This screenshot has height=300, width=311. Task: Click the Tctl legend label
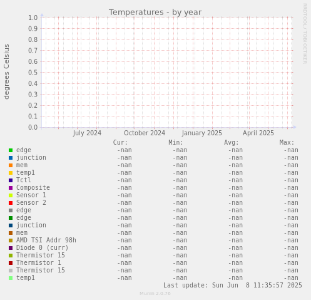[x=24, y=180]
